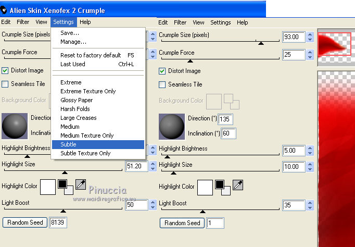Image resolution: width=355 pixels, height=247 pixels.
Task: Click the left Highlight Size slider handle
Action: point(65,172)
